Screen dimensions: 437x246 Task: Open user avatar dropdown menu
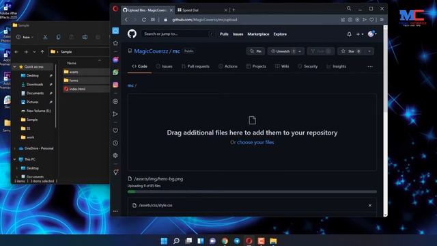(372, 34)
